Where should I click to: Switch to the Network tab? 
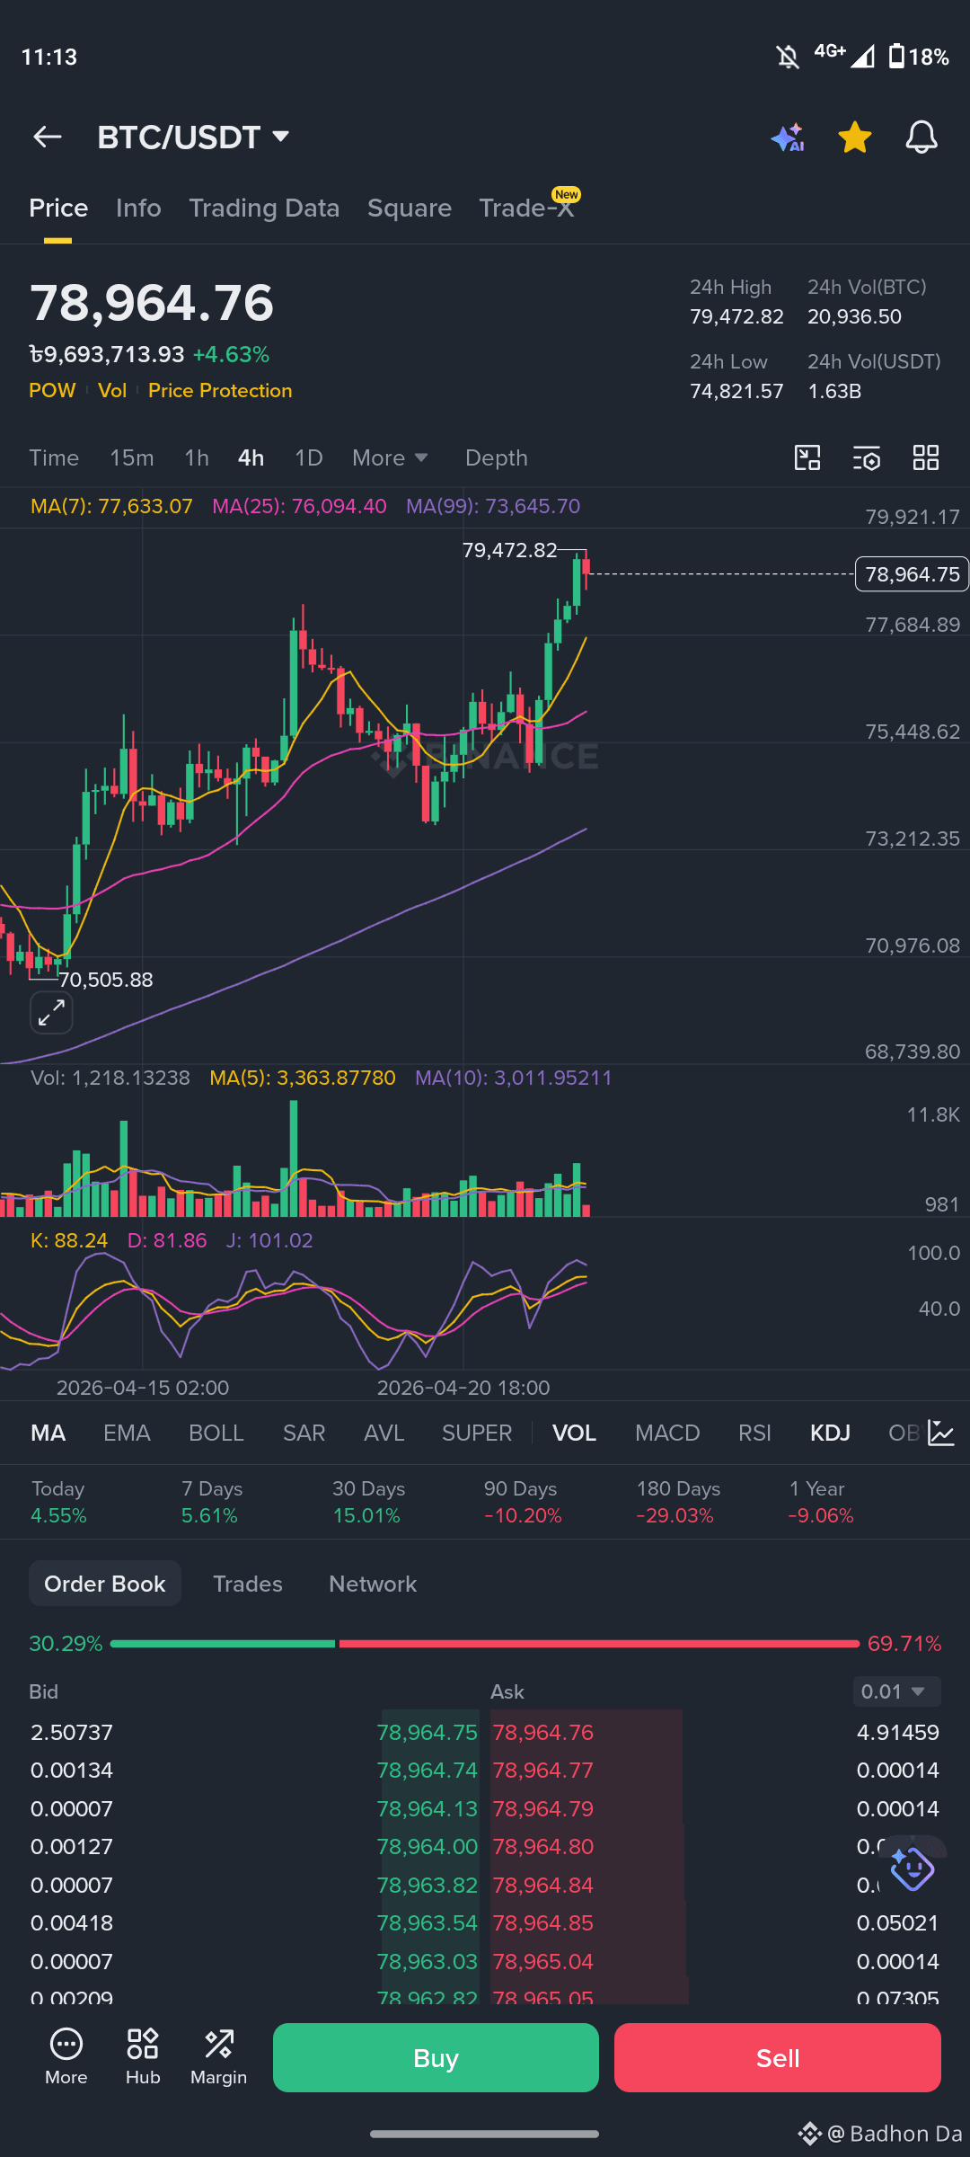[x=373, y=1584]
